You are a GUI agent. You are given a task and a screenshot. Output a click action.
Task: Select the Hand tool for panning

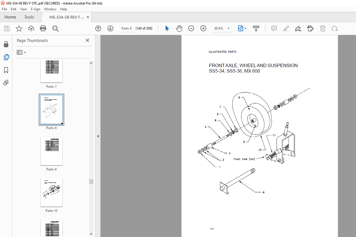[x=179, y=28]
